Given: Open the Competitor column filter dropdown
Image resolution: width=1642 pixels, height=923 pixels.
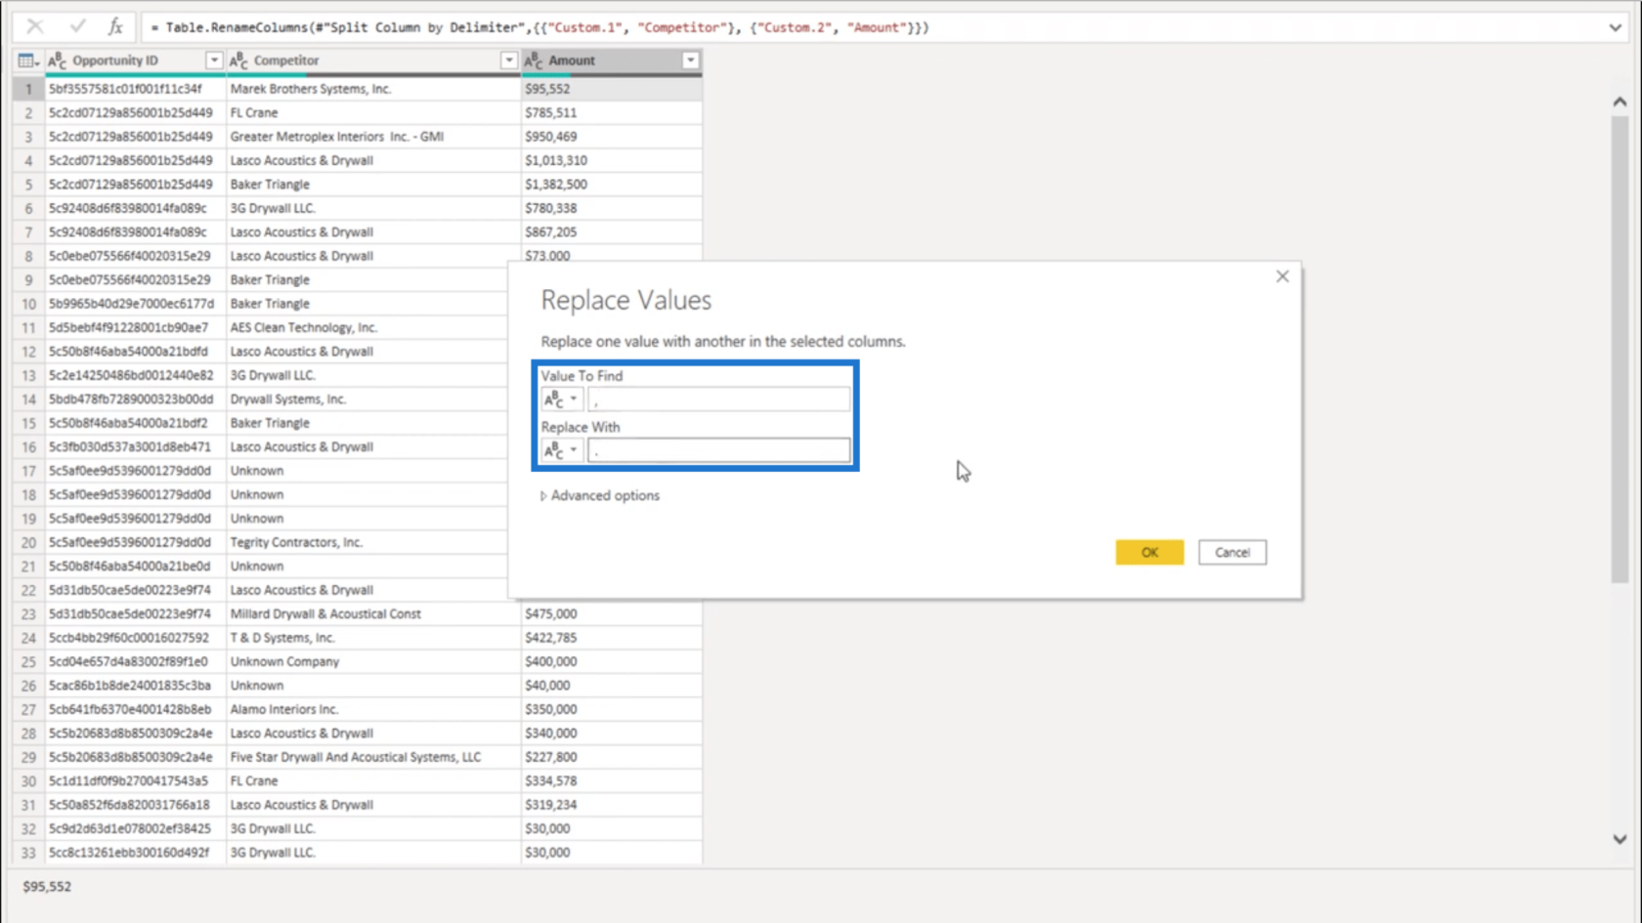Looking at the screenshot, I should (x=508, y=61).
